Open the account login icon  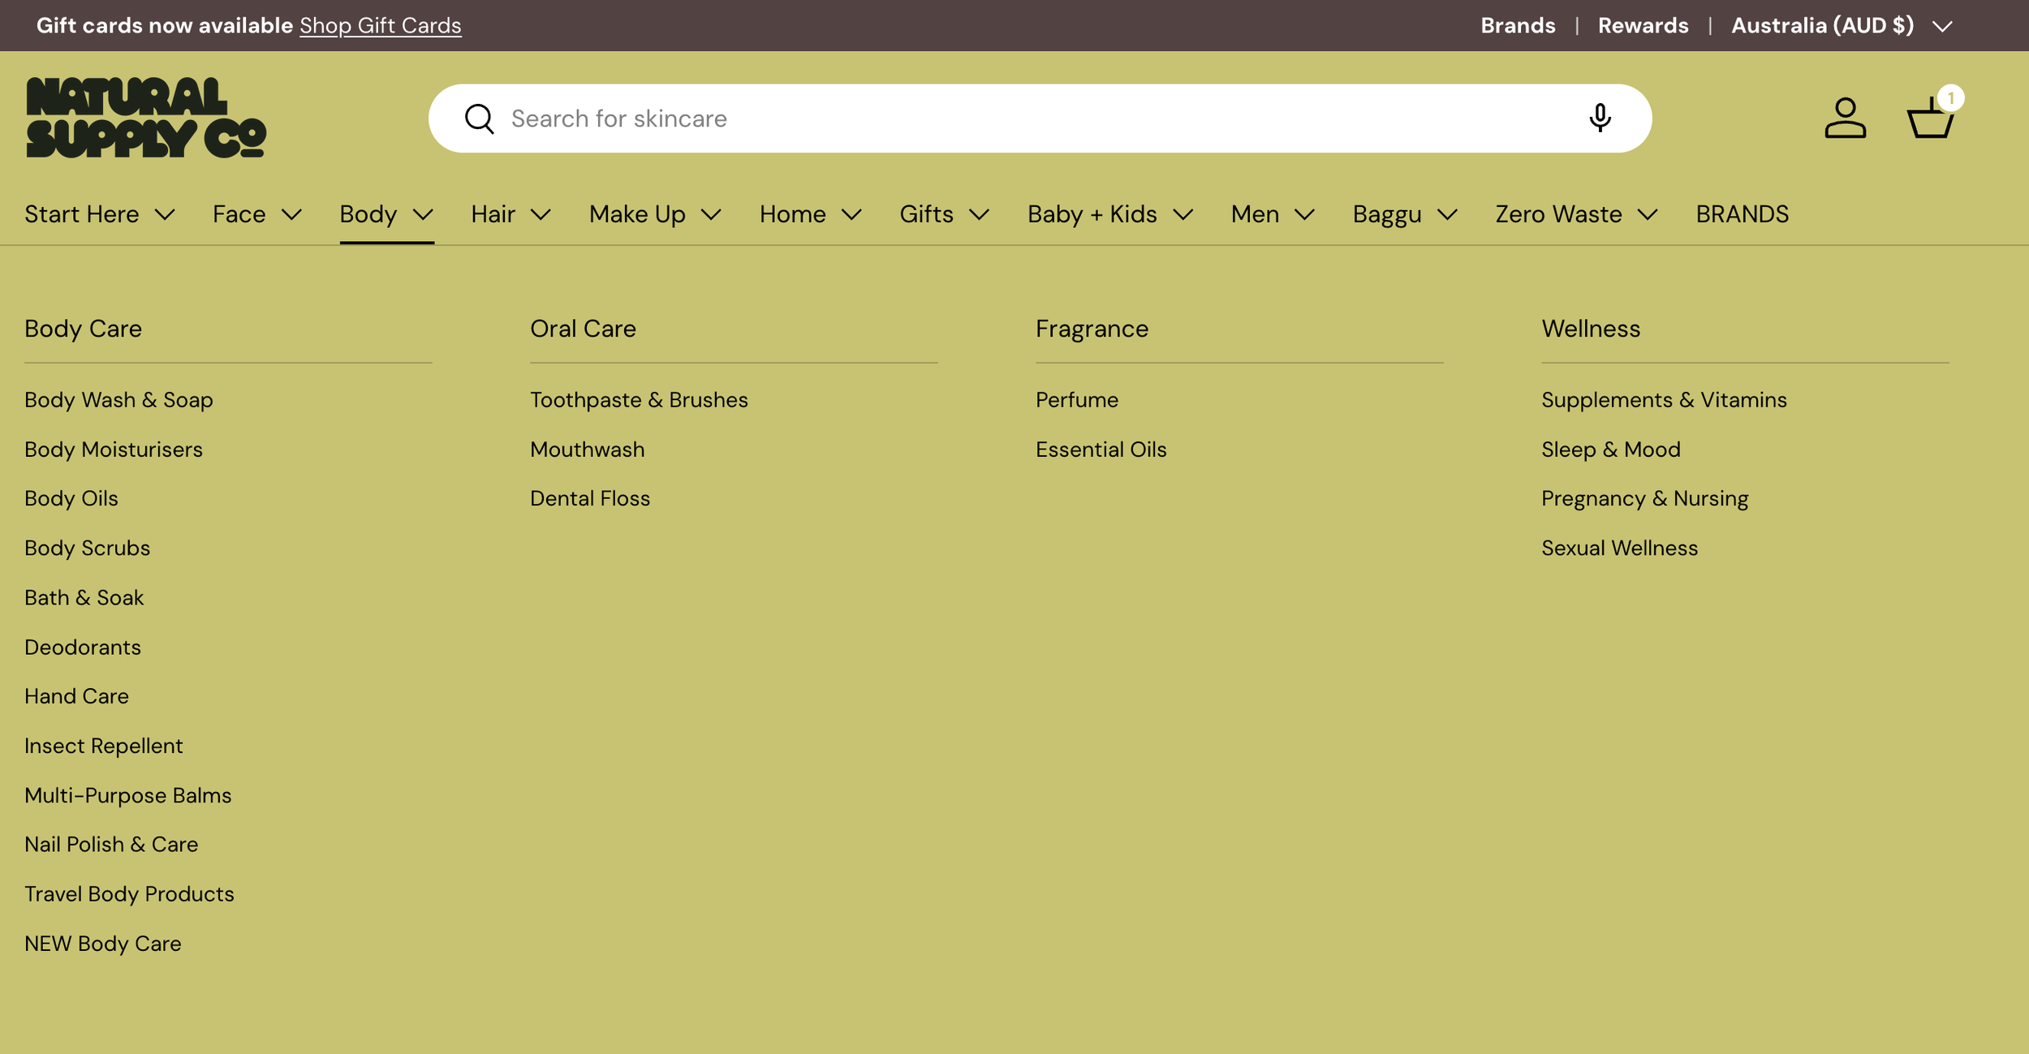click(x=1845, y=118)
